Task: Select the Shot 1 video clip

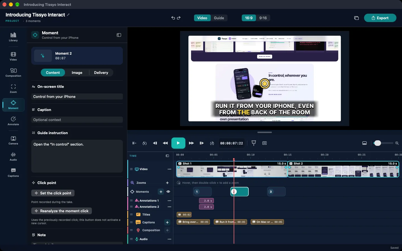Action: point(232,169)
